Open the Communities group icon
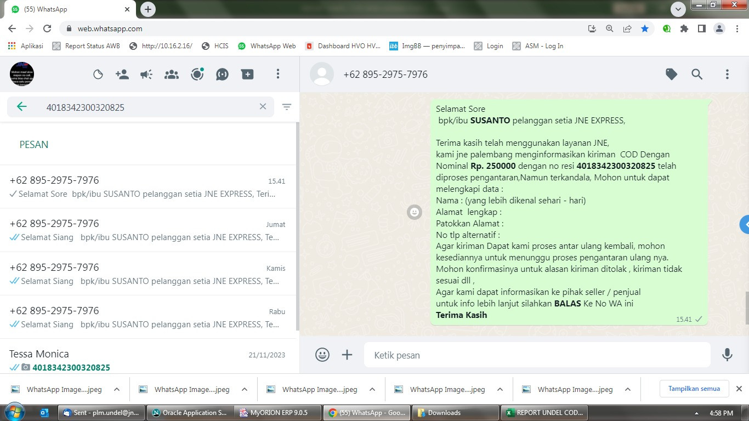 tap(172, 75)
